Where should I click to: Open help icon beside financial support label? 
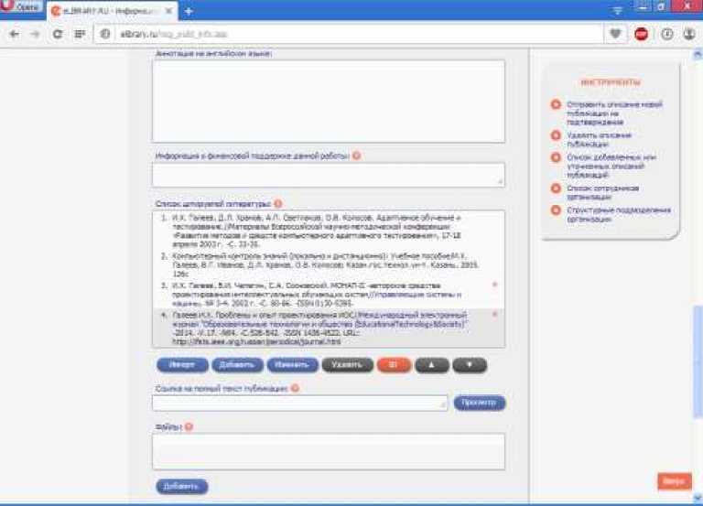coord(356,156)
